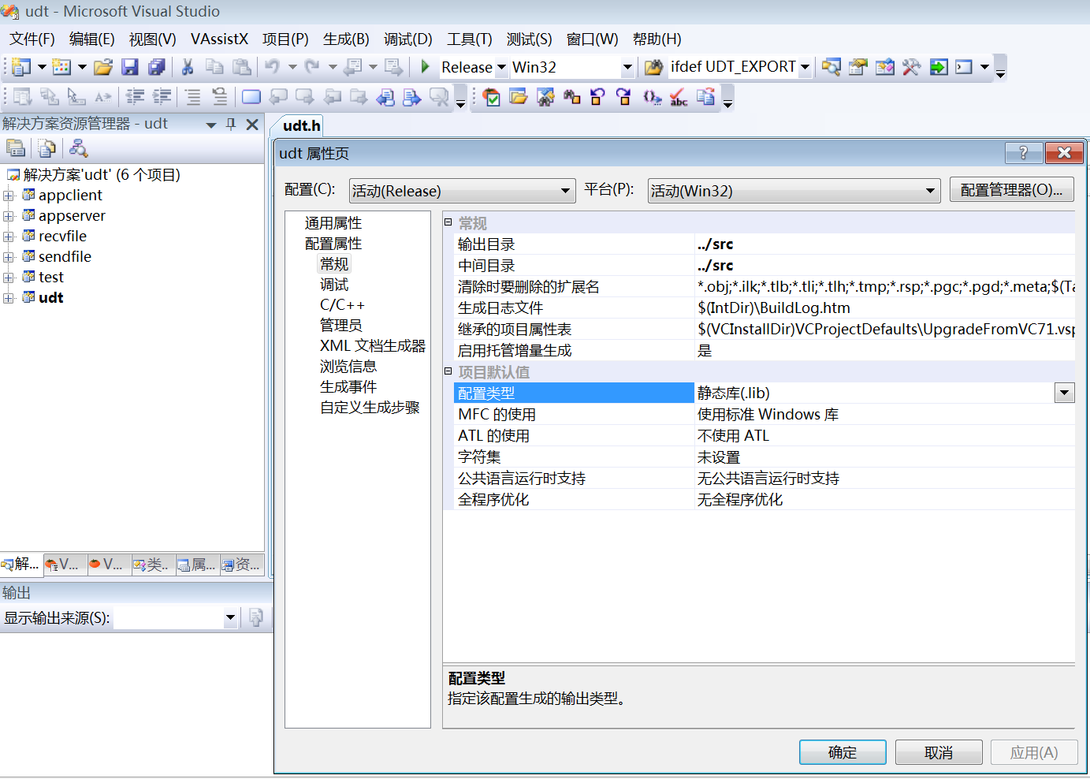Image resolution: width=1090 pixels, height=779 pixels.
Task: Click the Solution Explorer properties icon
Action: pyautogui.click(x=16, y=148)
